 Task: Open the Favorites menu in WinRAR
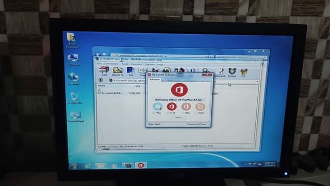pyautogui.click(x=136, y=64)
